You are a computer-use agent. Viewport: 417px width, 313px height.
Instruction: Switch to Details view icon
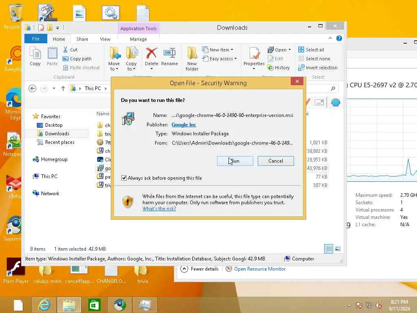[329, 249]
